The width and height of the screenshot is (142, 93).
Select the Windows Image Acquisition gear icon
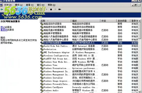pyautogui.click(x=42, y=81)
